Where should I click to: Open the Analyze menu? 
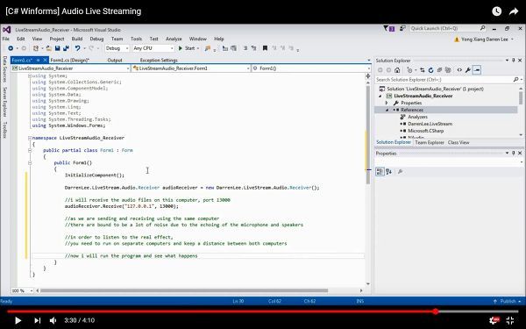tap(174, 39)
